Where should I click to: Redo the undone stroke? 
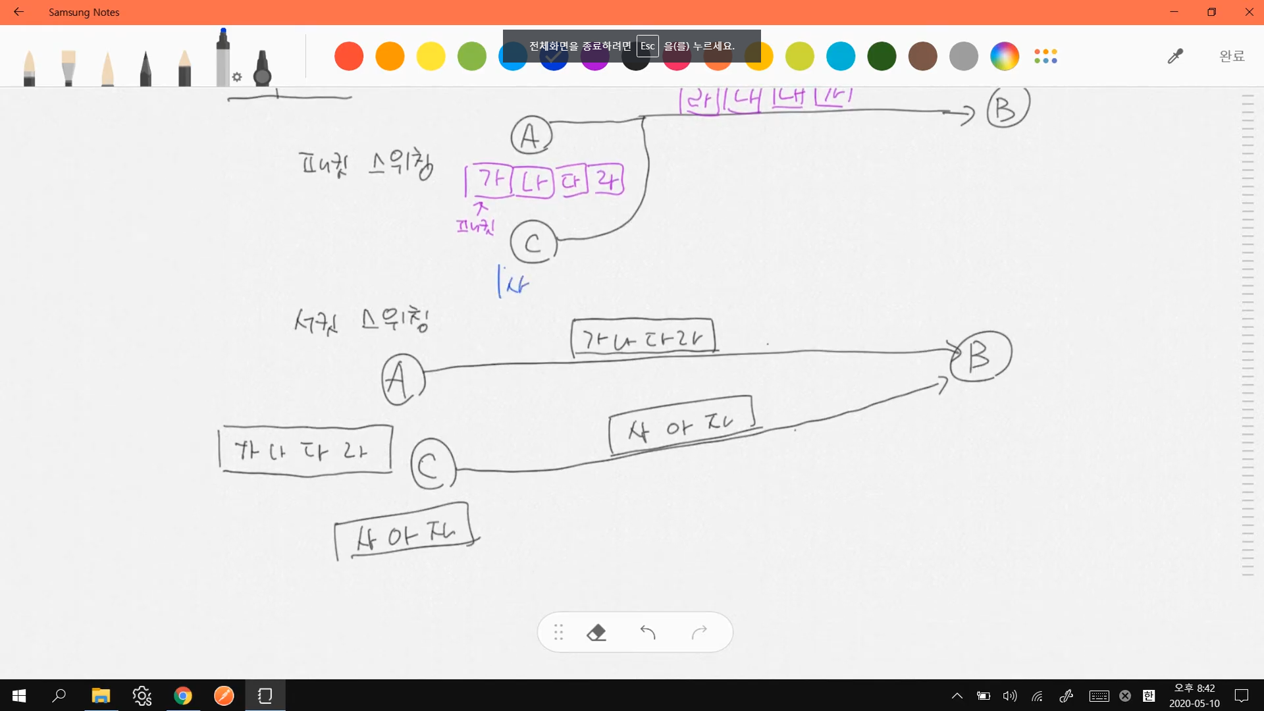[699, 633]
